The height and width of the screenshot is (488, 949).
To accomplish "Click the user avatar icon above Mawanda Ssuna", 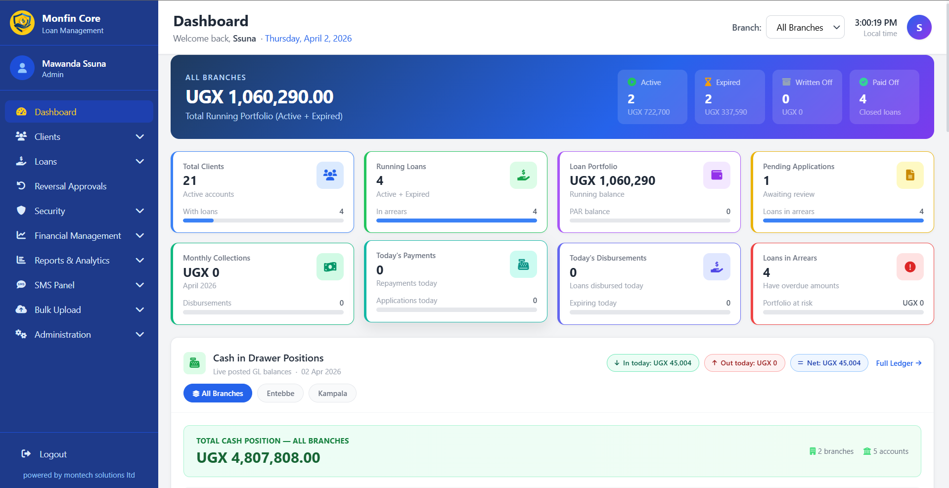I will (x=22, y=68).
